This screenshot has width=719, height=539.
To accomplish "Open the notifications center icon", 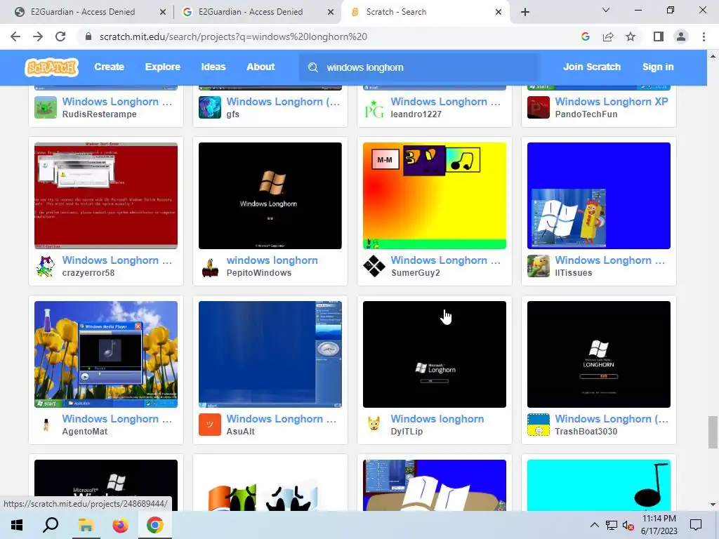I will [x=696, y=525].
